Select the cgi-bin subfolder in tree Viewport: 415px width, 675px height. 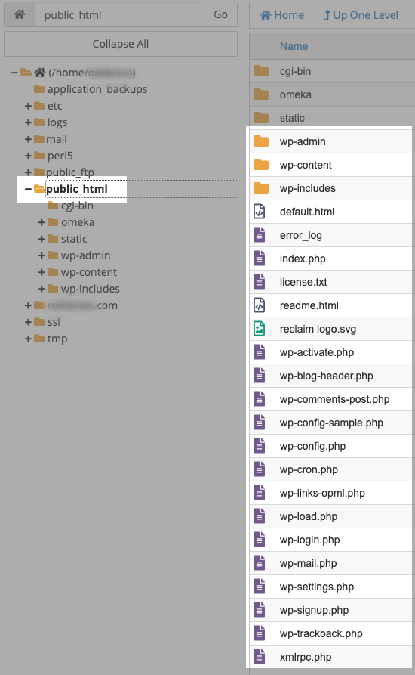(x=77, y=206)
